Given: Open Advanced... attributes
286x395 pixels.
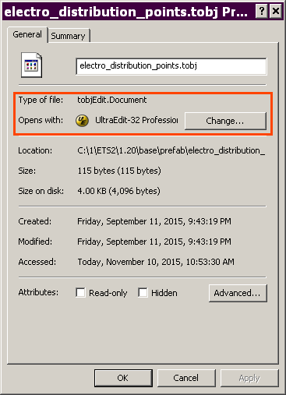Looking at the screenshot, I should tap(238, 293).
